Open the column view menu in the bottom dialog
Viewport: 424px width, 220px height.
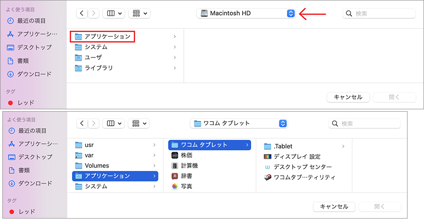114,123
